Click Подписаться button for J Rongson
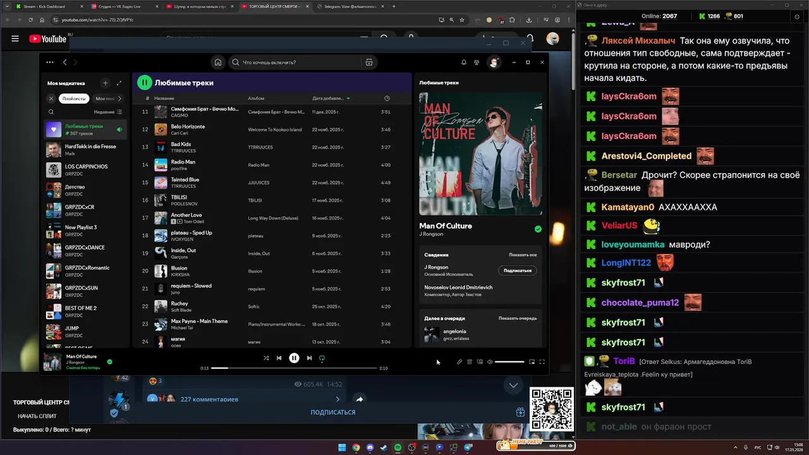Image resolution: width=809 pixels, height=455 pixels. (518, 270)
